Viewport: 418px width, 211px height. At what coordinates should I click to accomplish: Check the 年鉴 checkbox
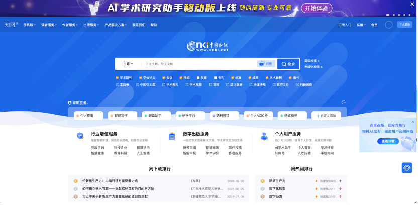[x=198, y=78]
